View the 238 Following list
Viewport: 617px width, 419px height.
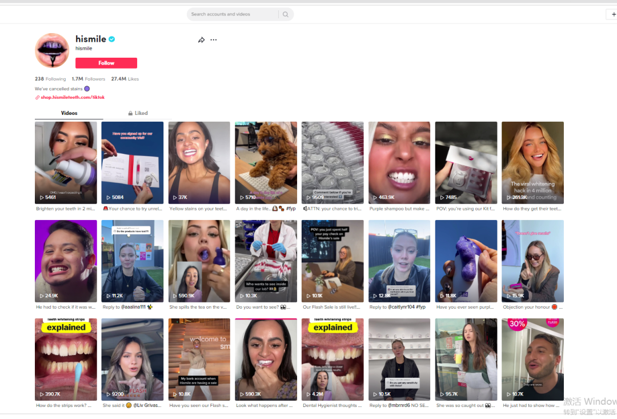click(50, 79)
